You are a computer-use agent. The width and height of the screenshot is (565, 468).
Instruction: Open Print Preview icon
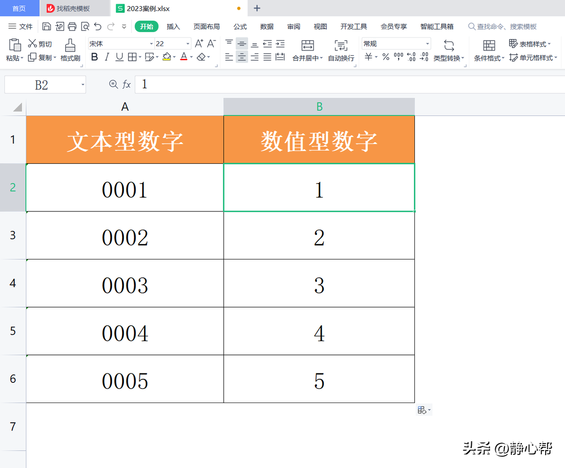pos(85,26)
